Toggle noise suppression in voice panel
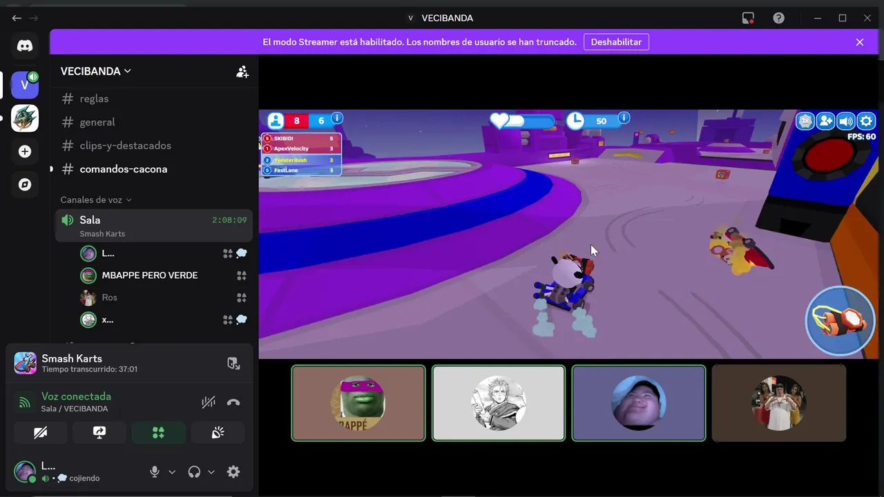 pos(208,402)
